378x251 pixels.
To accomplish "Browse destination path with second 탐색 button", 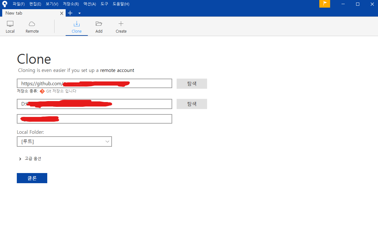I will click(192, 104).
